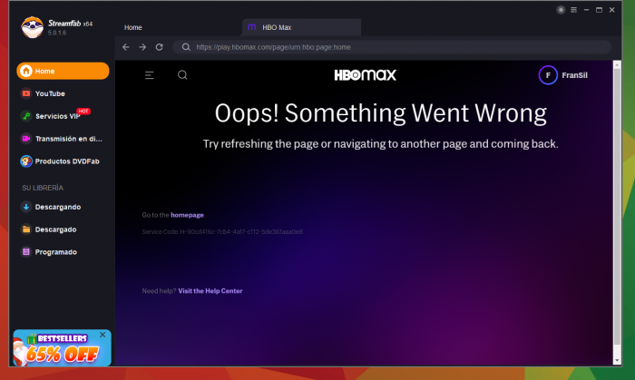Open the Bestsellers 65% OFF banner
635x380 pixels.
[62, 348]
